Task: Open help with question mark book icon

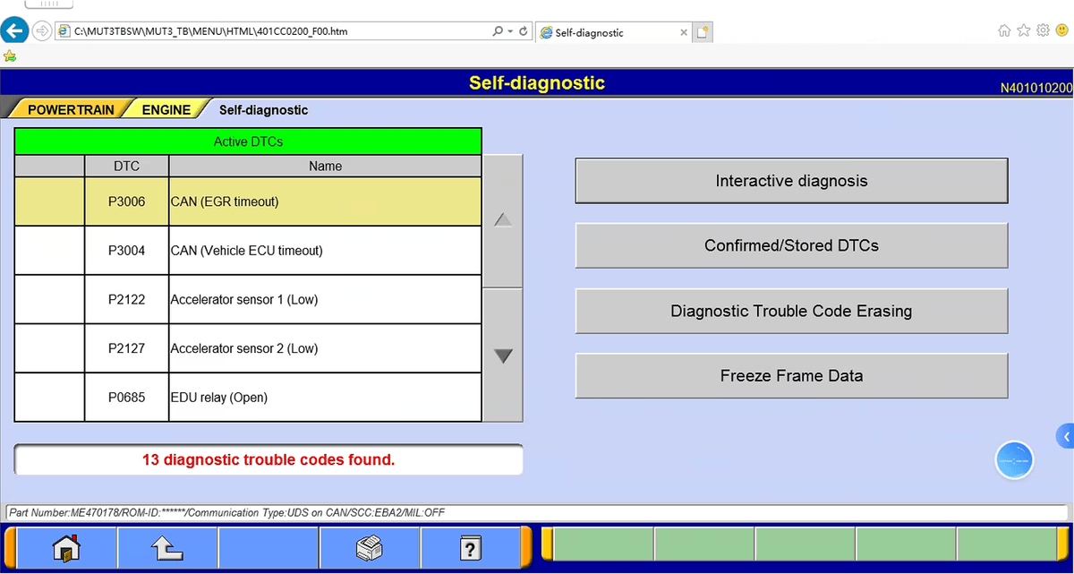Action: [470, 546]
